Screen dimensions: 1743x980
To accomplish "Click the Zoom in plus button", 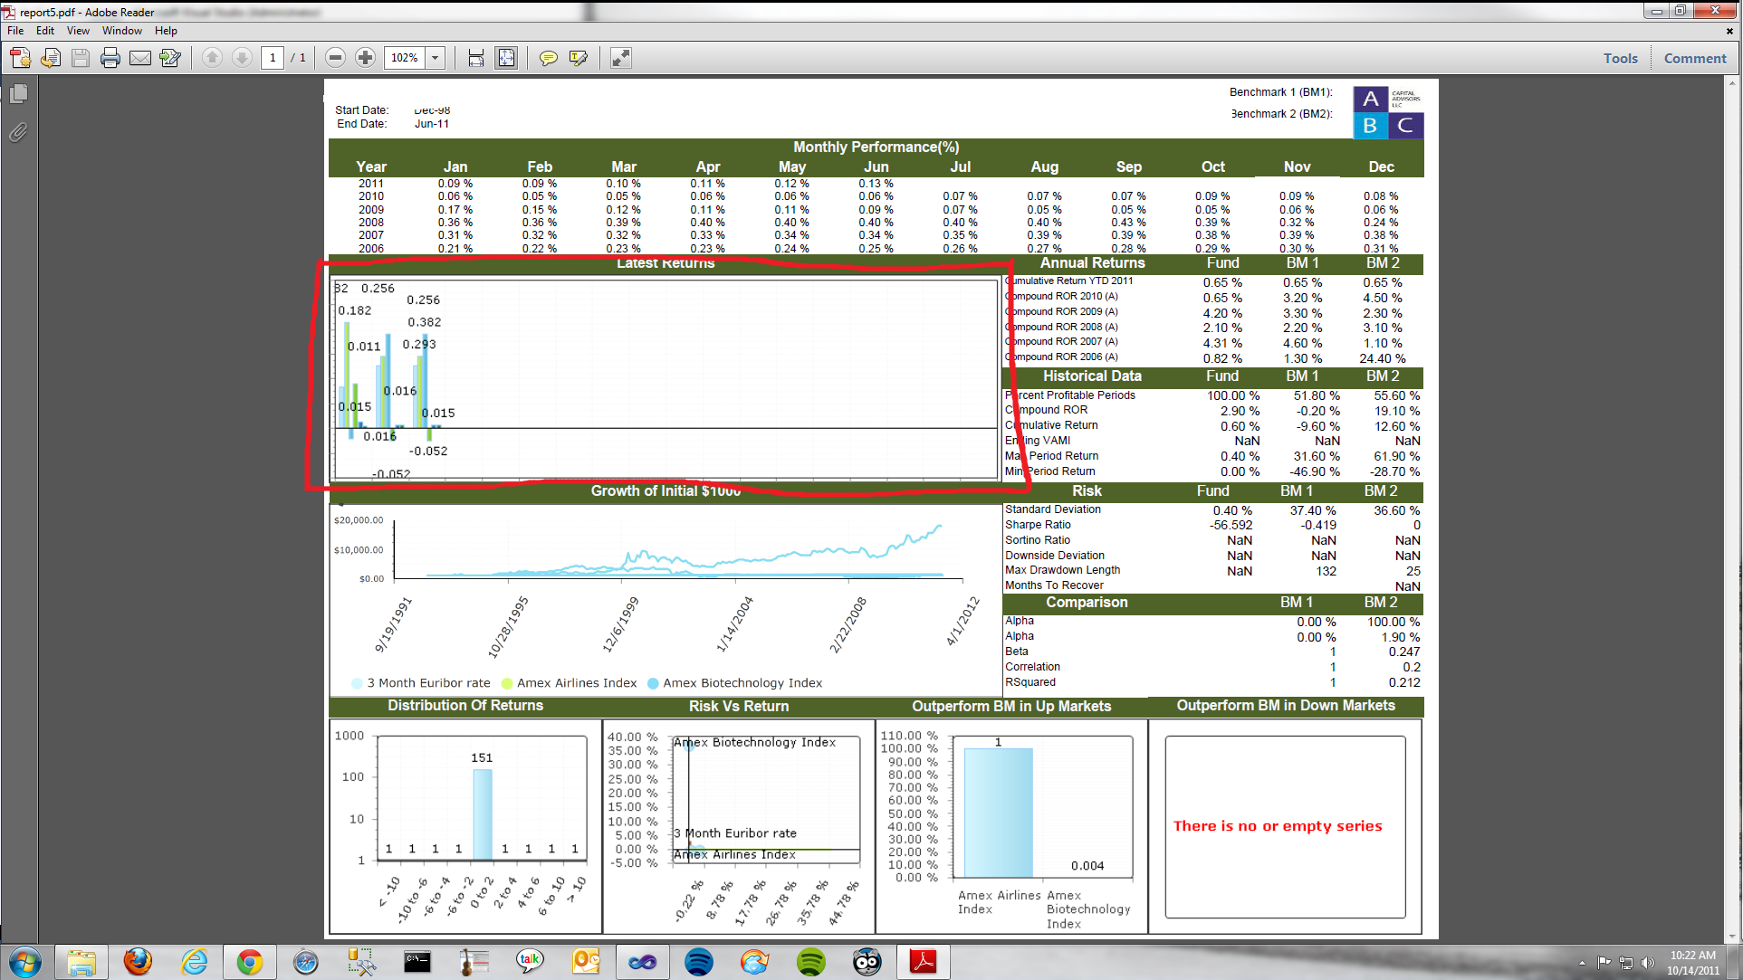I will 365,59.
